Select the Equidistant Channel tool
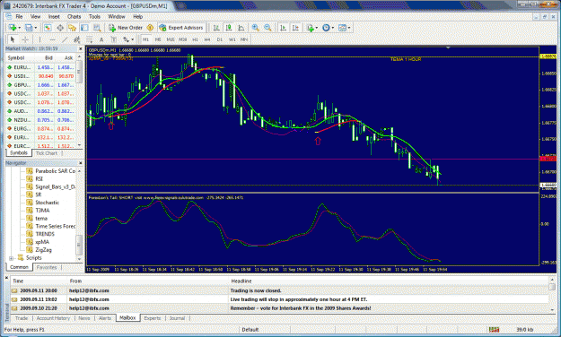This screenshot has height=337, width=561. (76, 39)
